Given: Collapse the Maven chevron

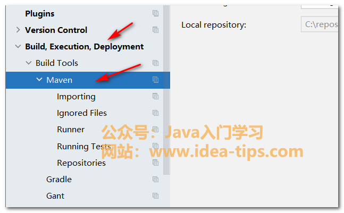Looking at the screenshot, I should point(39,80).
